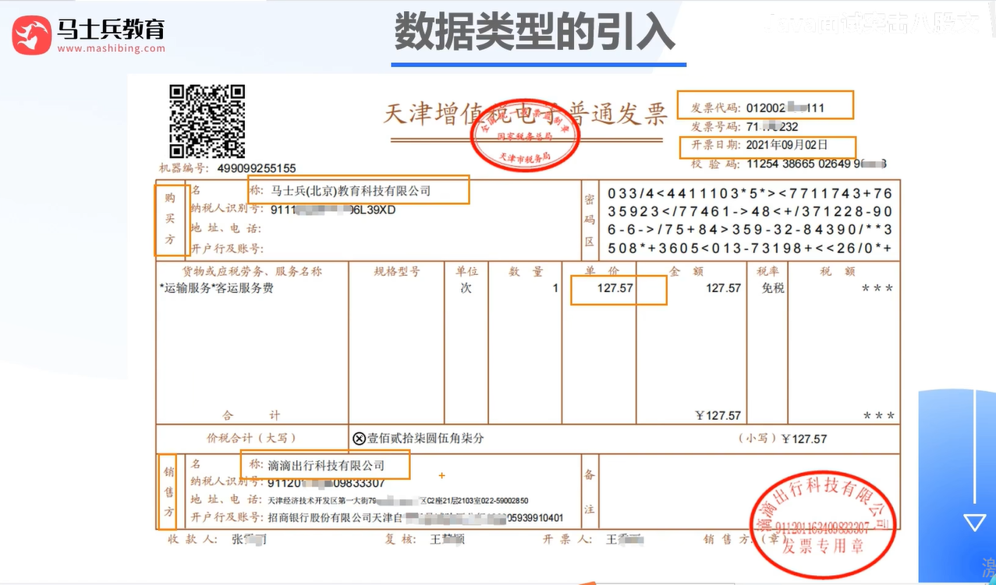Click the 数量 column header
Screen dimensions: 996x585
tap(526, 271)
